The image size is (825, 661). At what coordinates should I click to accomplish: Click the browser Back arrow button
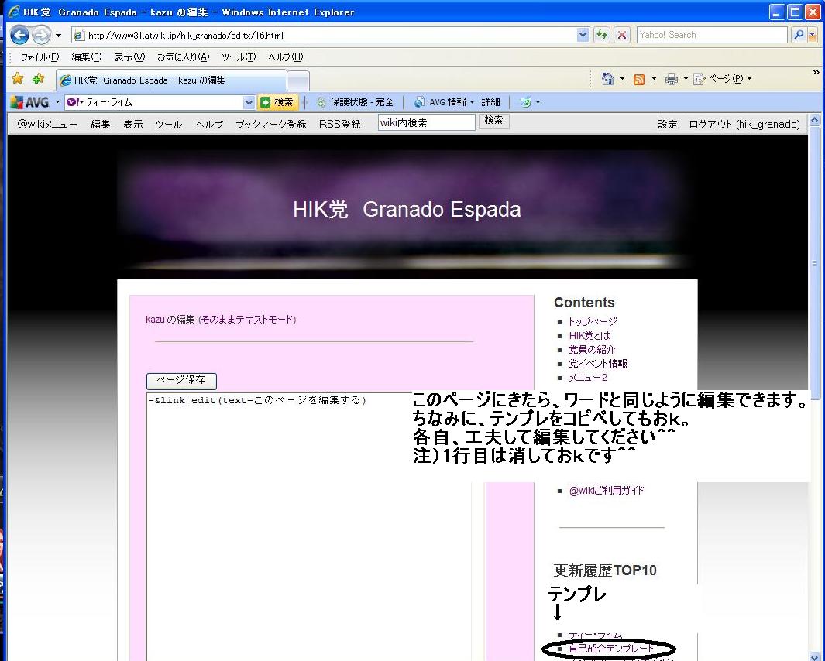click(x=19, y=35)
